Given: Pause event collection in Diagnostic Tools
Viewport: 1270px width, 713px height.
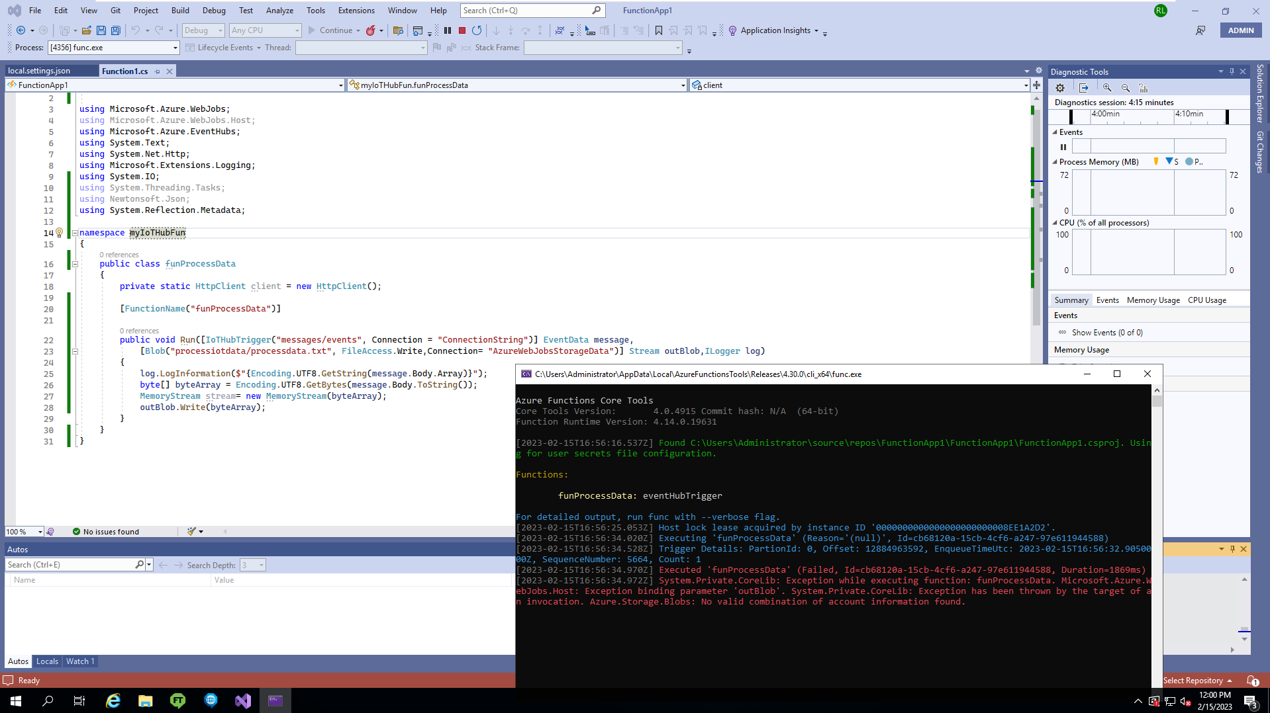Looking at the screenshot, I should [x=1063, y=146].
